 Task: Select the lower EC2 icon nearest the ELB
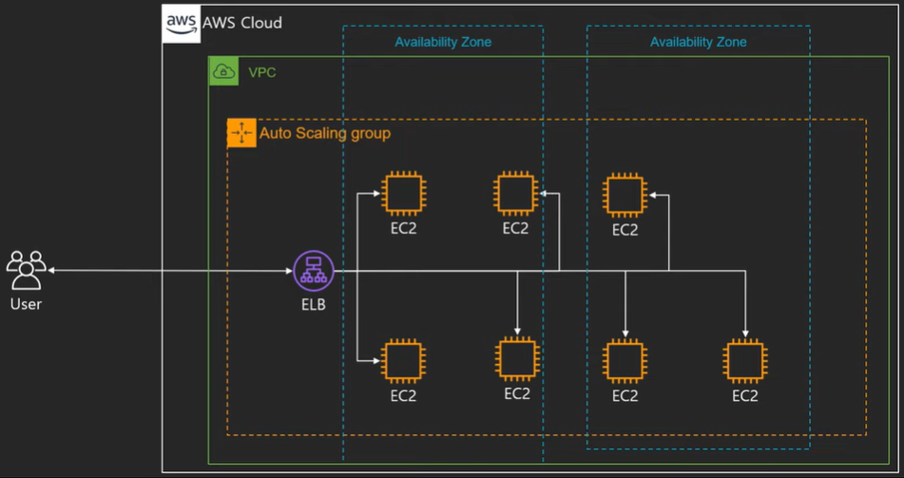[x=403, y=361]
